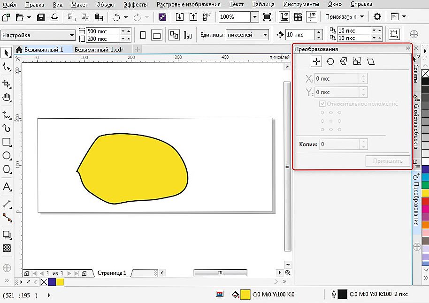Click the Print icon
429x303 pixels.
point(54,17)
